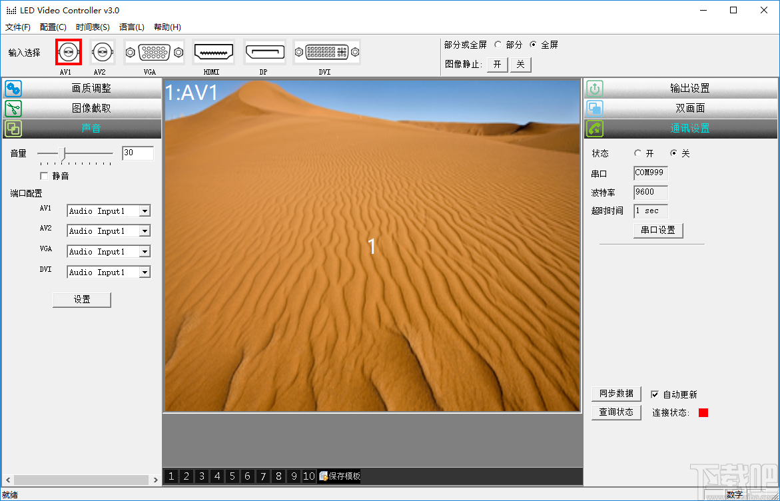Click the left panel scrollbar left arrow

(8, 480)
